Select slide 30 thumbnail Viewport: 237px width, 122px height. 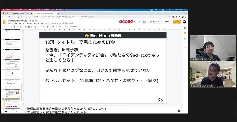tap(12, 73)
